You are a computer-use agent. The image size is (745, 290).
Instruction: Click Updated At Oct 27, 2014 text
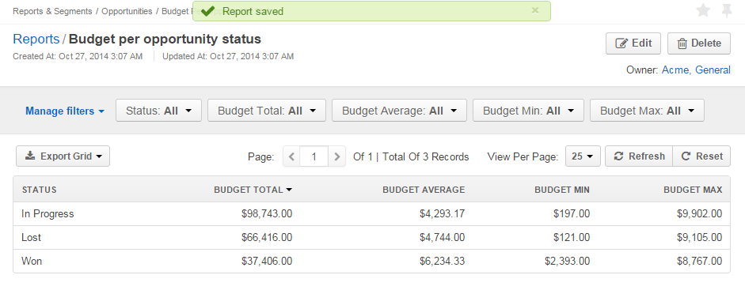coord(228,56)
